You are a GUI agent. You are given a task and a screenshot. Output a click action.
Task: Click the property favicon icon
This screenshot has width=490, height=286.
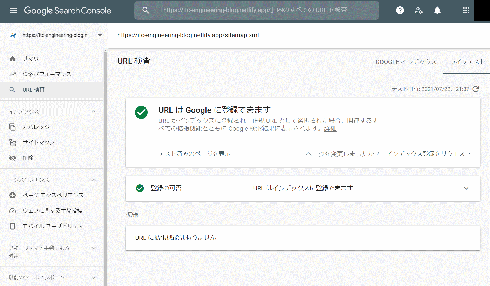pyautogui.click(x=13, y=35)
